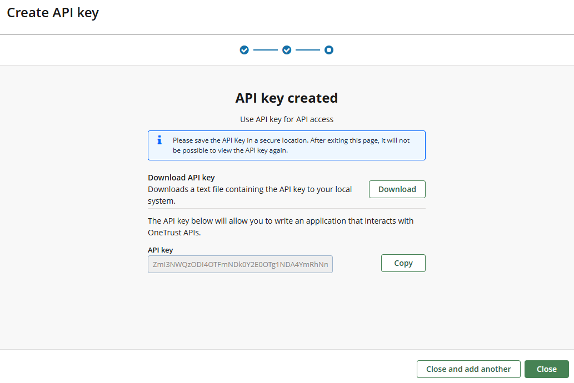Click the progress line between steps one and two

coord(265,50)
